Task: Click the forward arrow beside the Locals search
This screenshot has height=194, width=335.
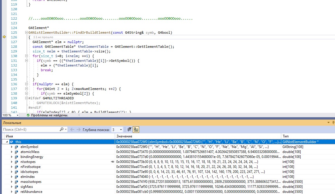Action: 78,129
